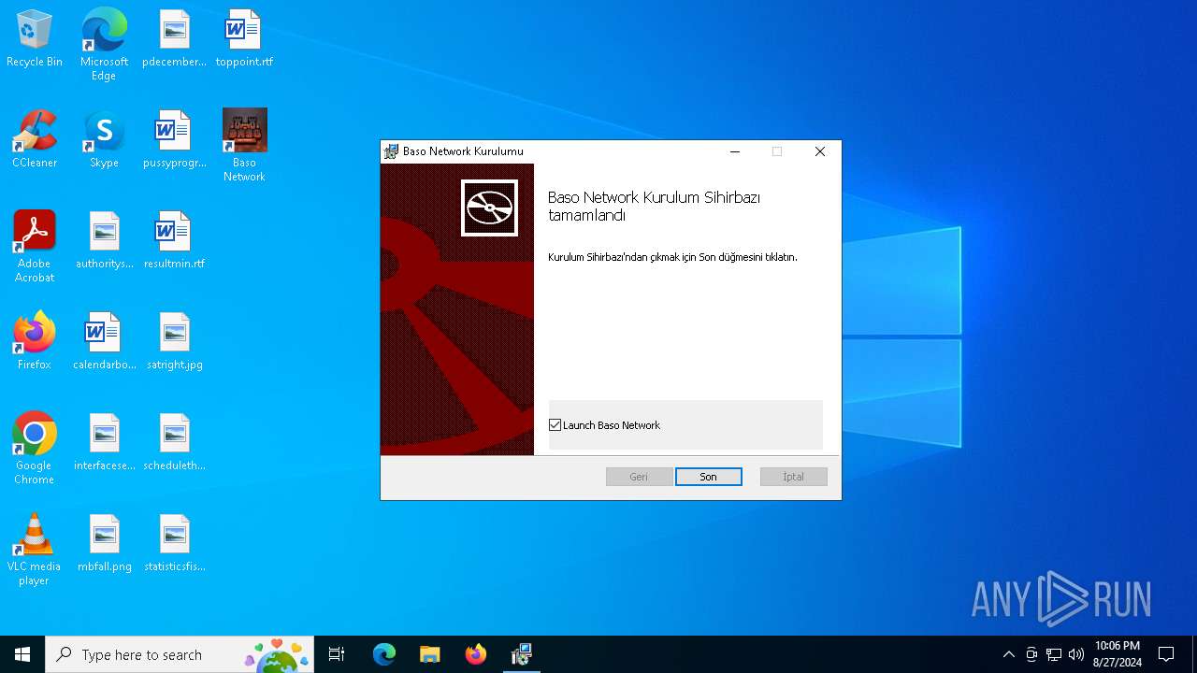The height and width of the screenshot is (673, 1197).
Task: Open the Windows Start menu
Action: [22, 654]
